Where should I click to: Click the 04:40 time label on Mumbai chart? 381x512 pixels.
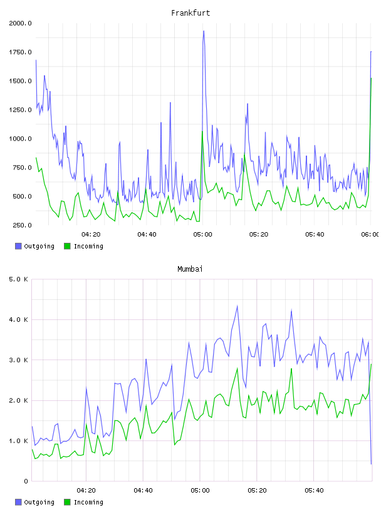(144, 491)
